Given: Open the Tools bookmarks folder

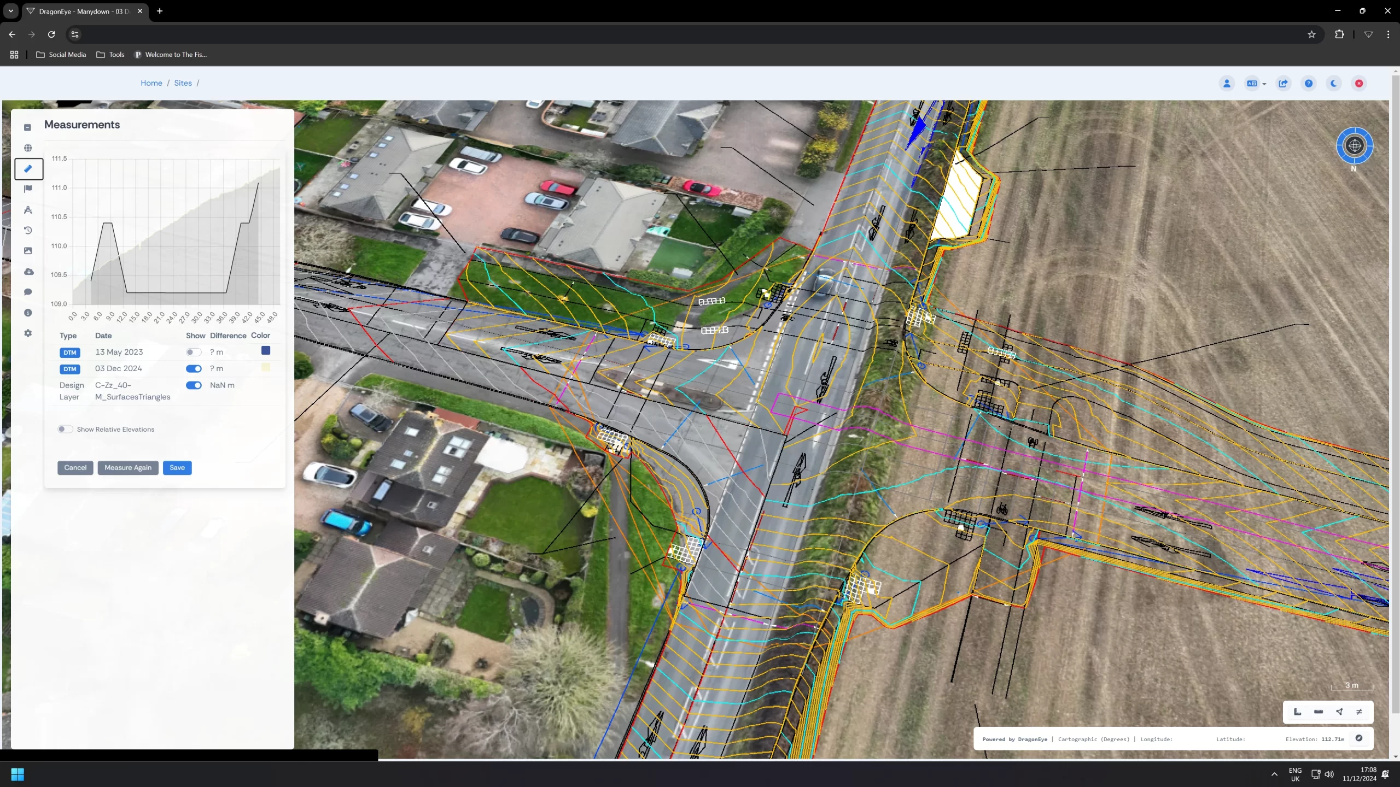Looking at the screenshot, I should pyautogui.click(x=110, y=55).
